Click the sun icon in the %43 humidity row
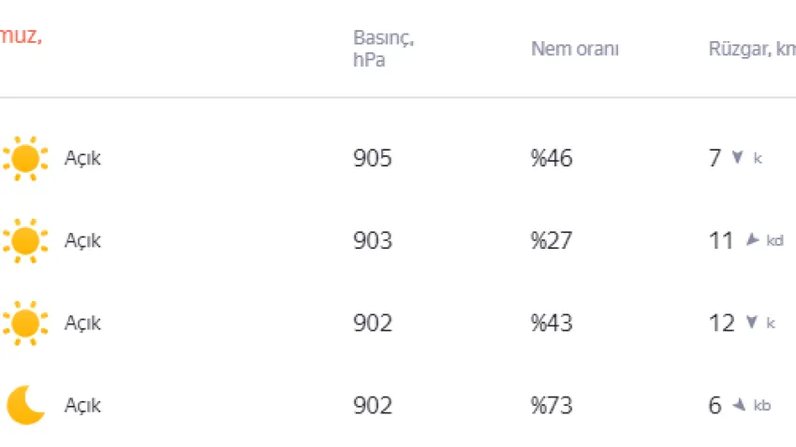The height and width of the screenshot is (447, 796). tap(25, 323)
